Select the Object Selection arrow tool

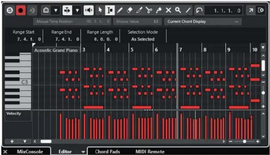(x=100, y=10)
